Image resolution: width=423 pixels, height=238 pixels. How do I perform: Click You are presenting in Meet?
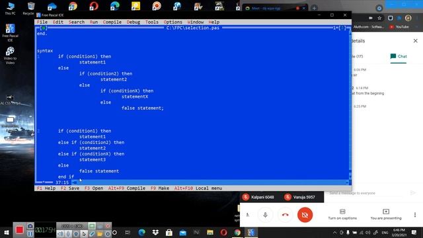tap(386, 214)
